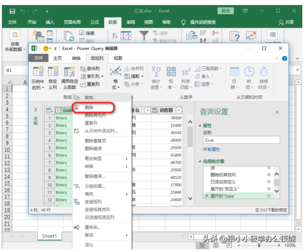Viewport: 305px width, 252px height.
Task: Click the Excel zoom slider handle
Action: 259,245
